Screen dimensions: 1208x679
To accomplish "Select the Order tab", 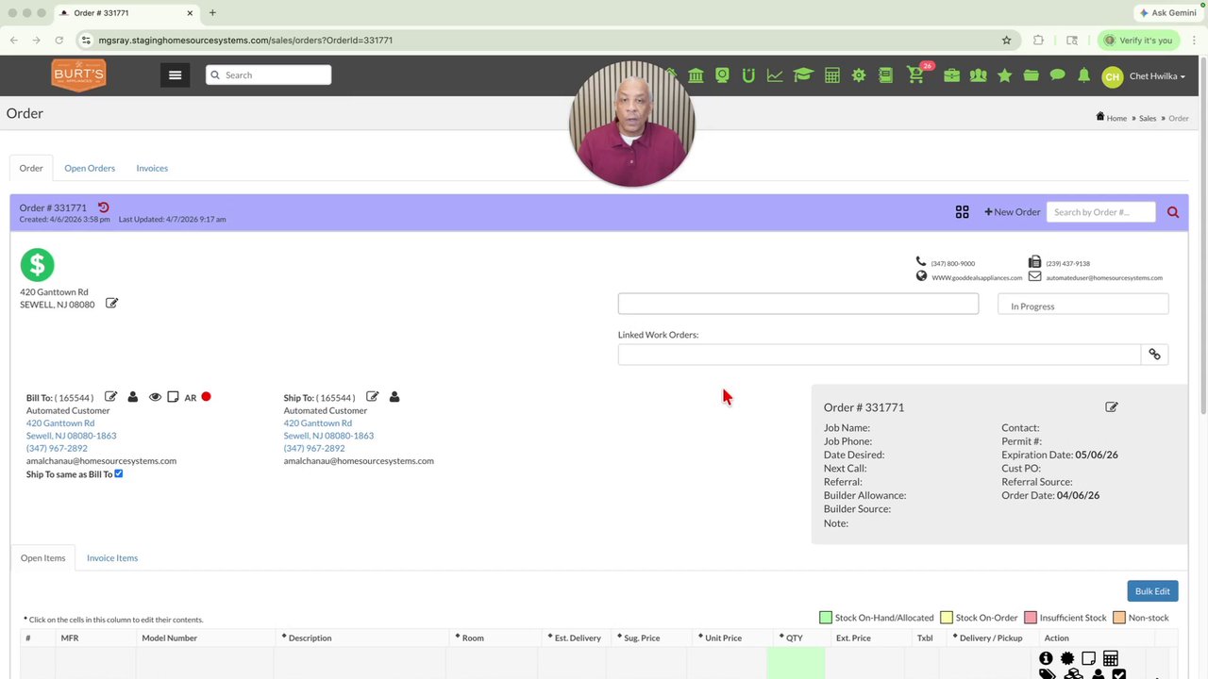I will click(31, 168).
